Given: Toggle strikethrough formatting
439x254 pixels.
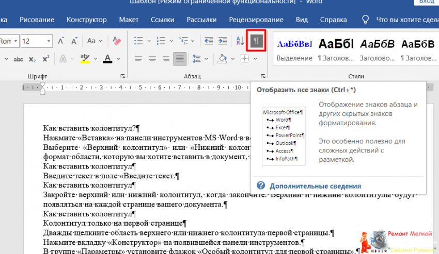Looking at the screenshot, I should [18, 59].
